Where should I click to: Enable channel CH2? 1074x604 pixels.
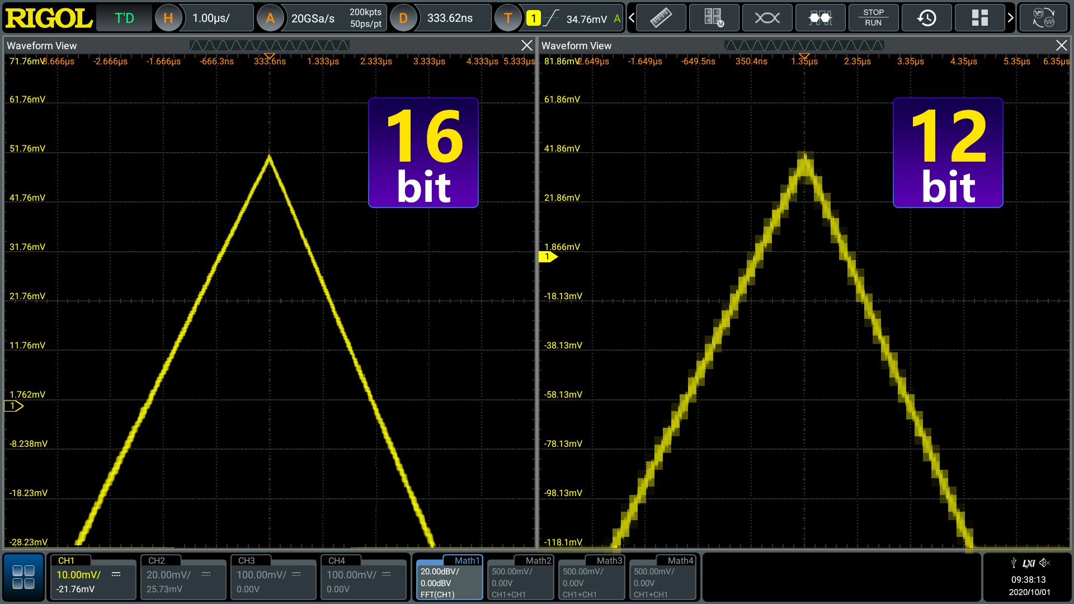pyautogui.click(x=182, y=577)
